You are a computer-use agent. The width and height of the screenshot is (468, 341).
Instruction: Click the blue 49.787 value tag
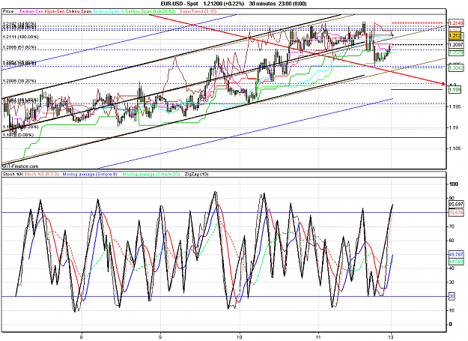pos(456,254)
